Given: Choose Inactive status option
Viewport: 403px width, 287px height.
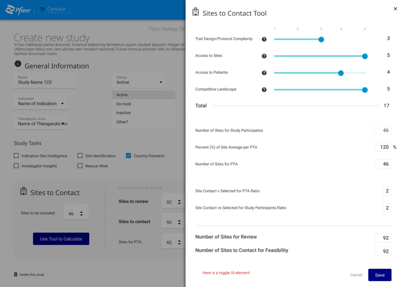Looking at the screenshot, I should click(x=124, y=113).
